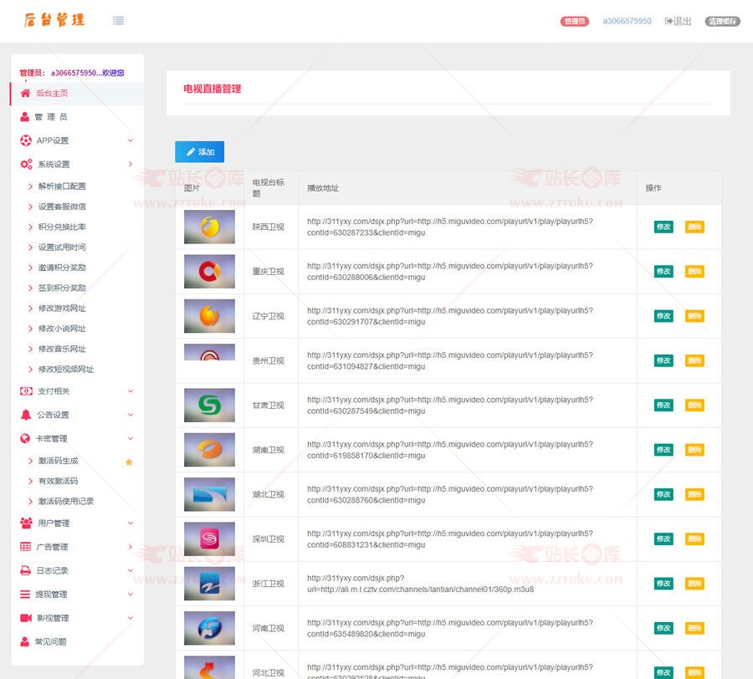
Task: Click the 卡密管理 globe icon
Action: point(25,438)
